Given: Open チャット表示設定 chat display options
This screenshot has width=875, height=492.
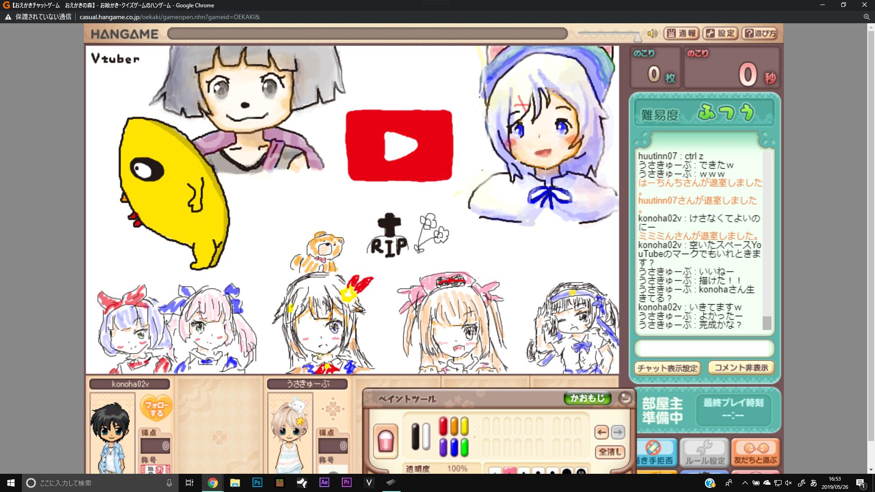Looking at the screenshot, I should tap(668, 368).
